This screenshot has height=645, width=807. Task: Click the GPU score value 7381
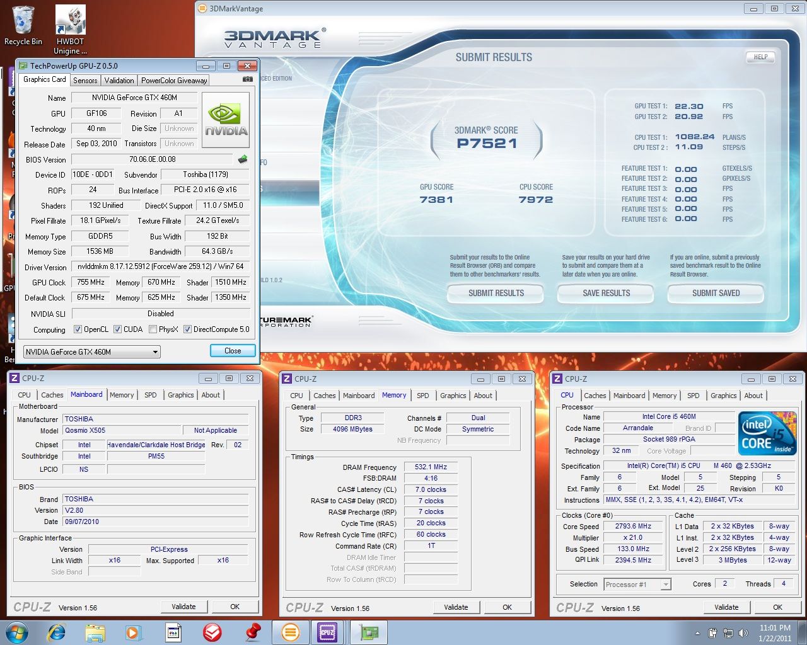tap(436, 200)
